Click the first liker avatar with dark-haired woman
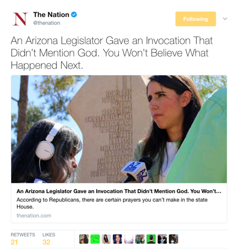The width and height of the screenshot is (240, 251). 84,239
